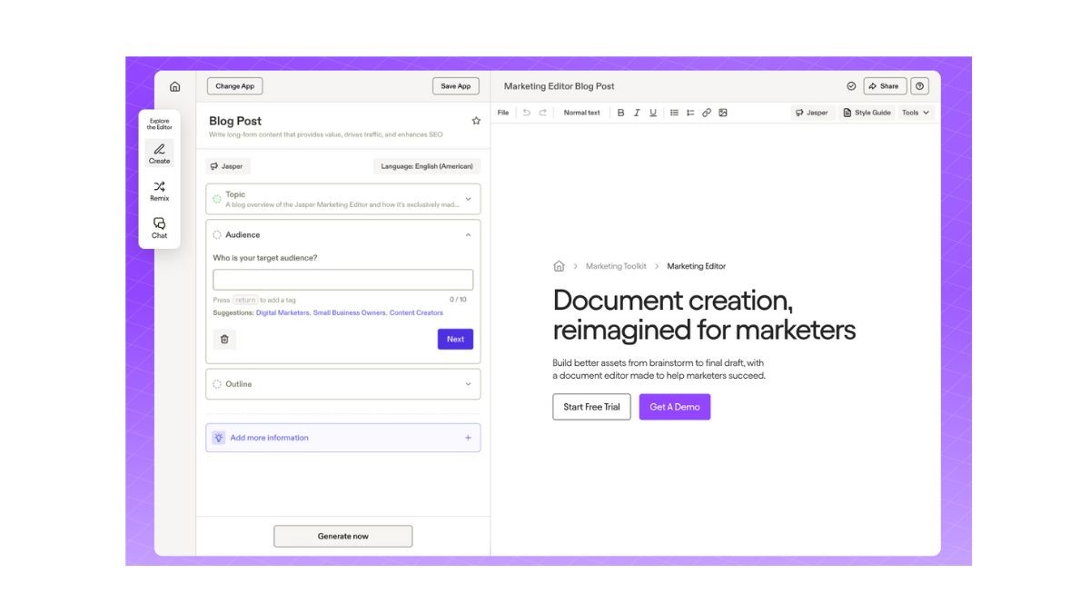The image size is (1090, 613).
Task: Click the Share button
Action: [884, 86]
